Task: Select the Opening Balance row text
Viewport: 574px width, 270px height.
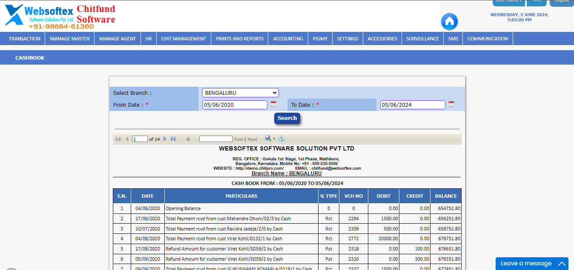Action: coord(183,208)
